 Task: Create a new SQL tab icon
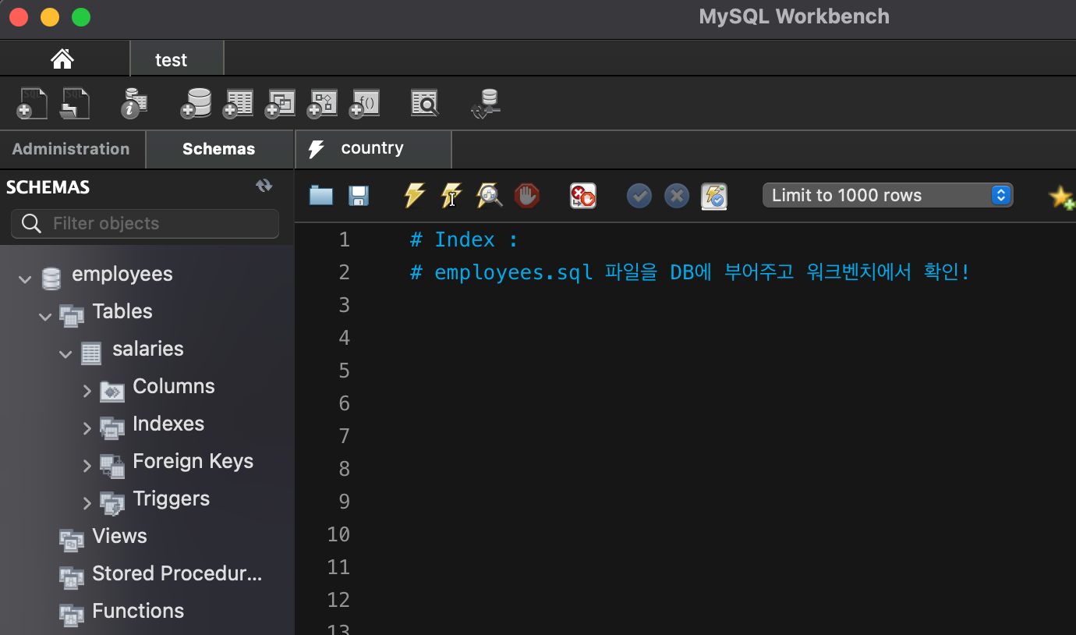coord(32,103)
